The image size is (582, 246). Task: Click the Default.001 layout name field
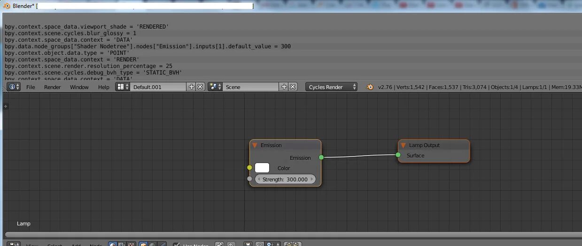coord(158,87)
